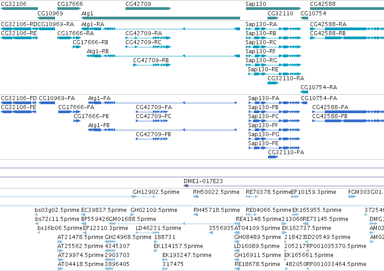Select the EK134157.5prime EST label
Image resolution: width=384 pixels, height=271 pixels.
(x=178, y=246)
